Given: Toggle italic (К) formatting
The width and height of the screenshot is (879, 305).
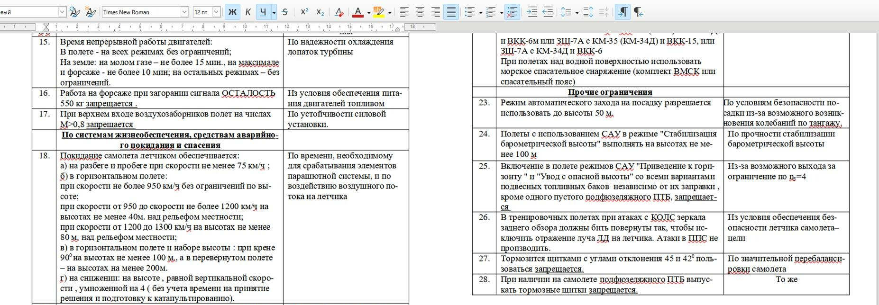Looking at the screenshot, I should tap(248, 12).
